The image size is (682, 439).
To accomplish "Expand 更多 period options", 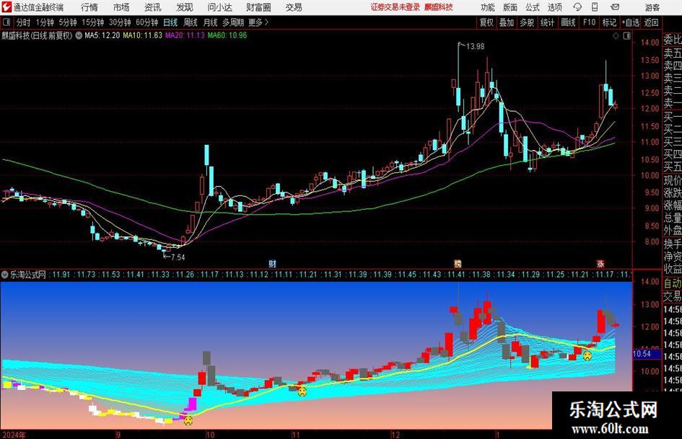I will pyautogui.click(x=259, y=22).
